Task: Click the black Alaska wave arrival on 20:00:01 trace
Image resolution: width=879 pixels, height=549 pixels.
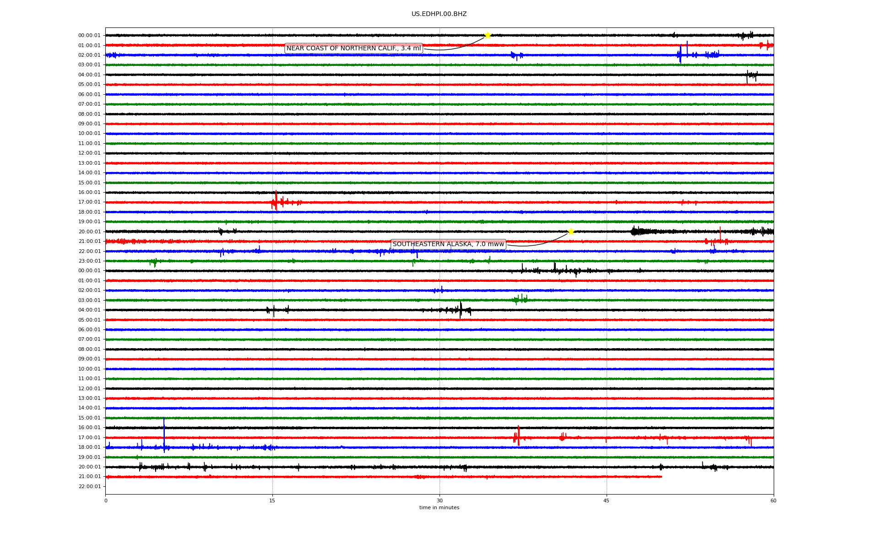Action: [637, 231]
